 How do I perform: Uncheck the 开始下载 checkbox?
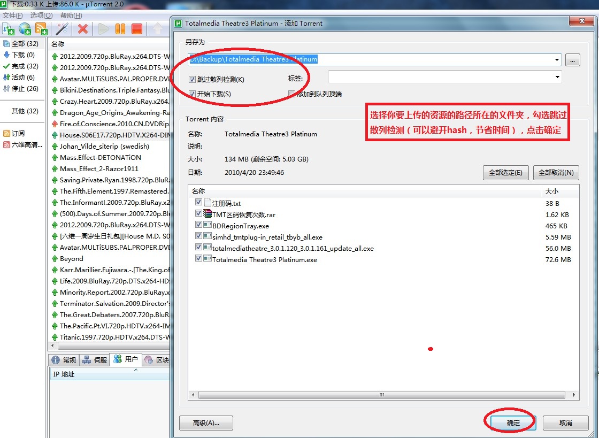(193, 94)
